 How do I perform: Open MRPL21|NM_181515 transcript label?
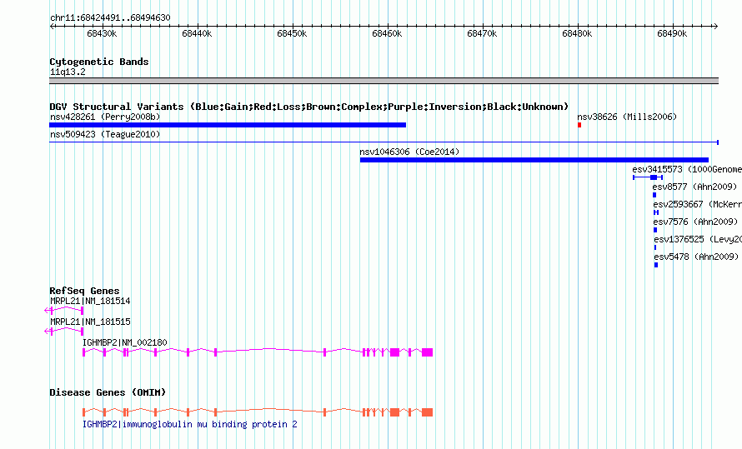click(x=90, y=322)
